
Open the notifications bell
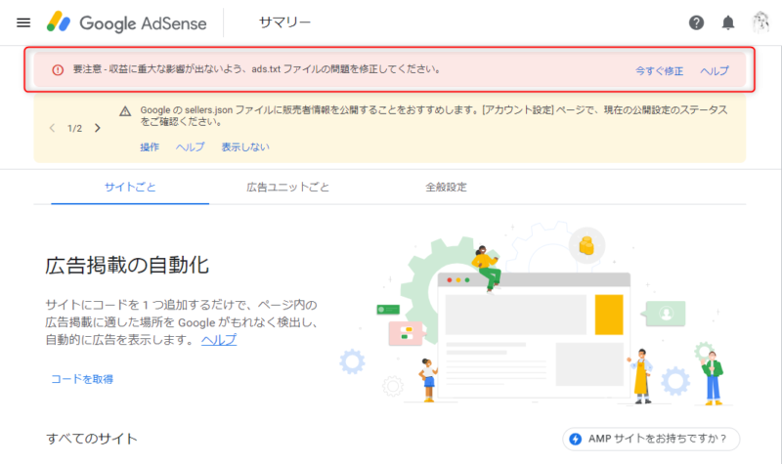(728, 22)
